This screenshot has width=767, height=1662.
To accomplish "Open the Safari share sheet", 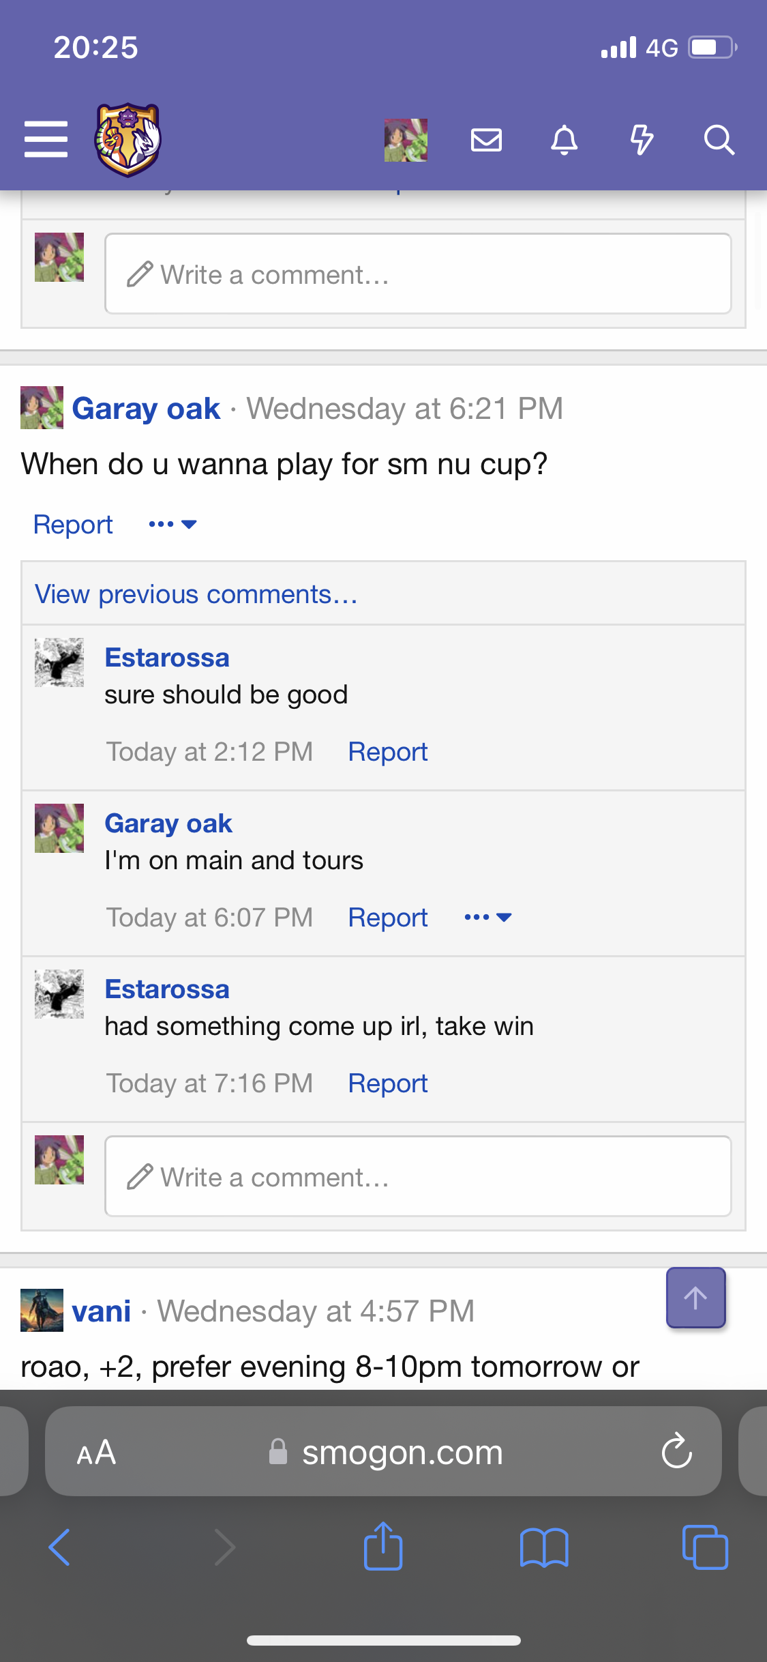I will point(383,1546).
